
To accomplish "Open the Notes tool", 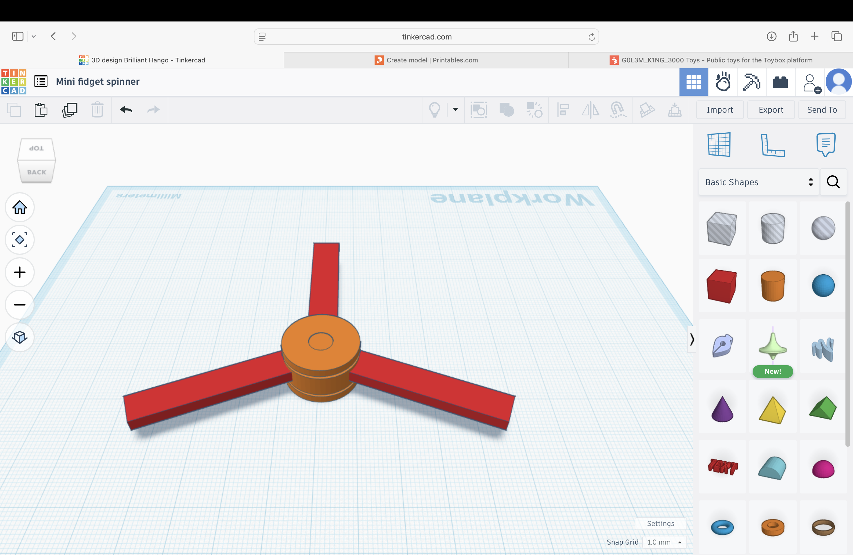I will point(826,145).
